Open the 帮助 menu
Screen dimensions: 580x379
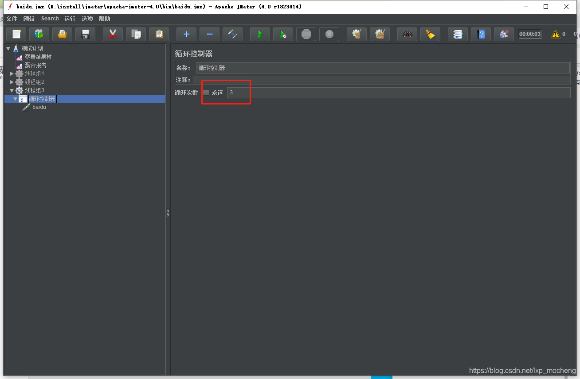click(x=105, y=19)
